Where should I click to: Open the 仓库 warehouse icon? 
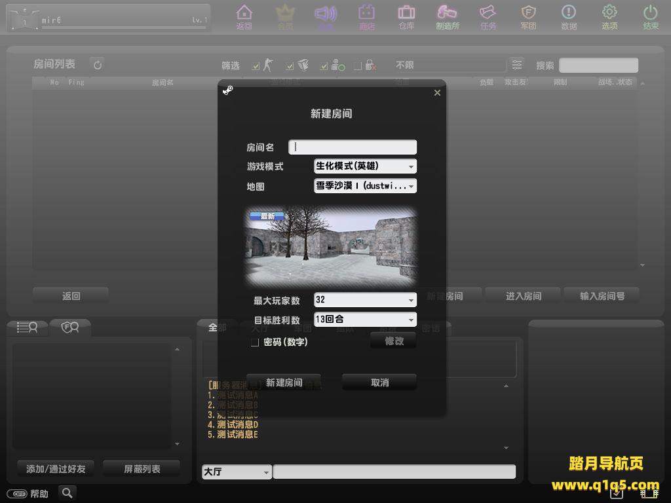click(406, 13)
